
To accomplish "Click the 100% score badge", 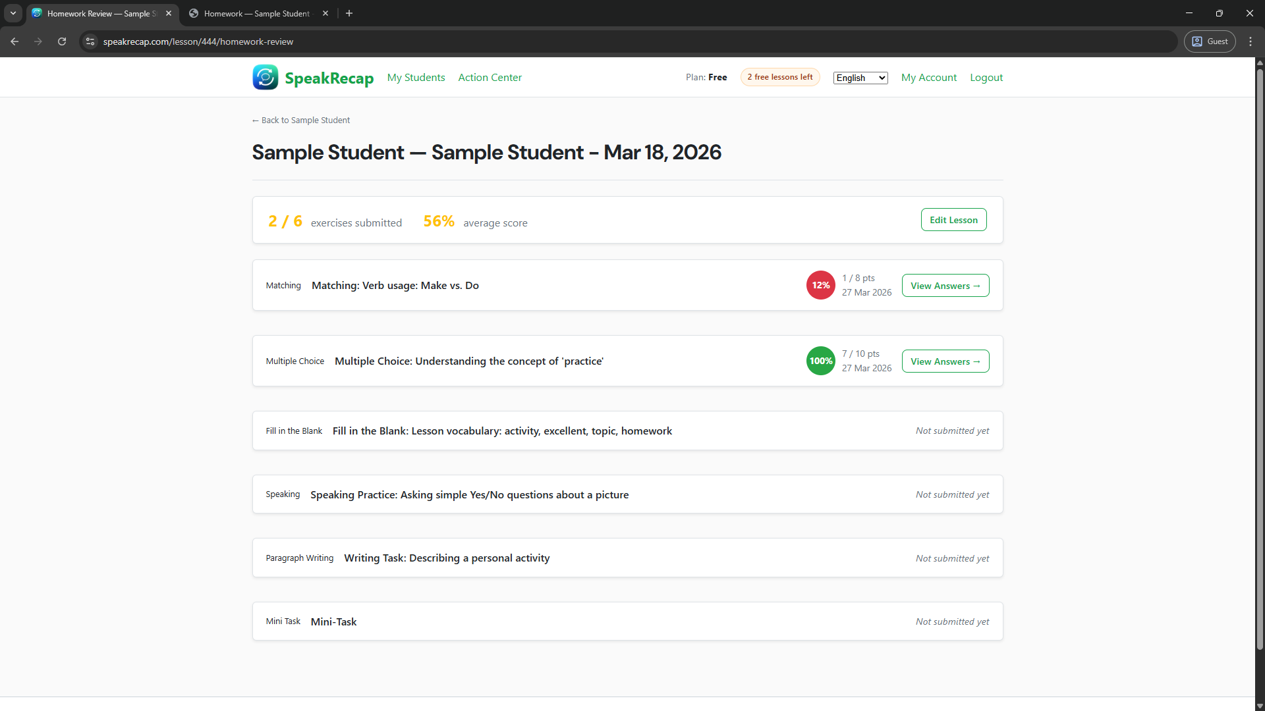I will [821, 361].
